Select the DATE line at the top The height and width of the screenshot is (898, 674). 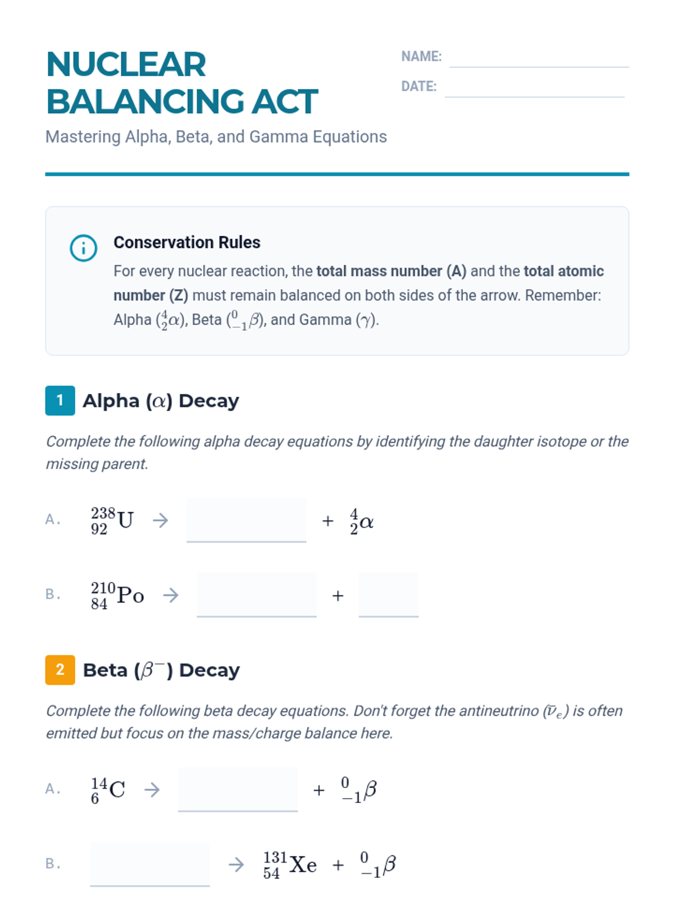click(534, 88)
